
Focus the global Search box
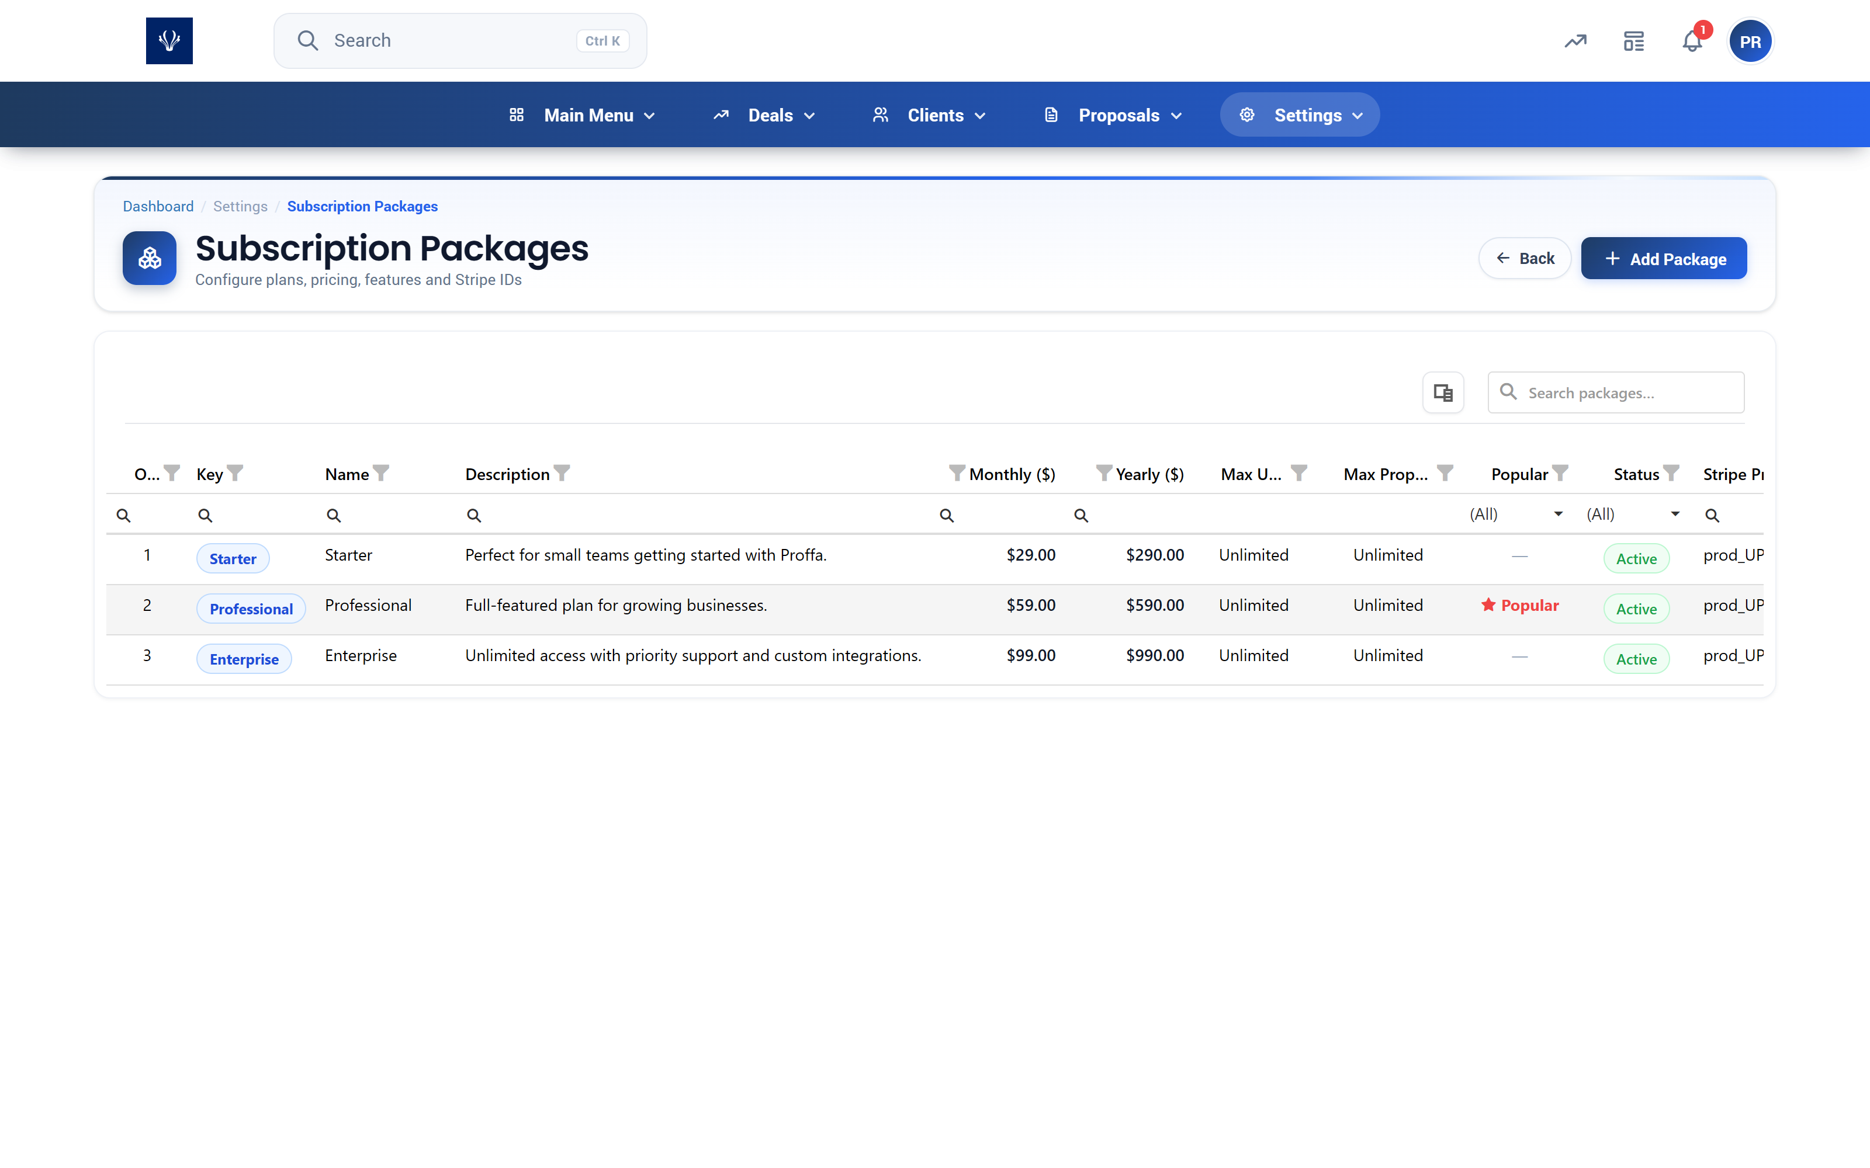(x=460, y=41)
